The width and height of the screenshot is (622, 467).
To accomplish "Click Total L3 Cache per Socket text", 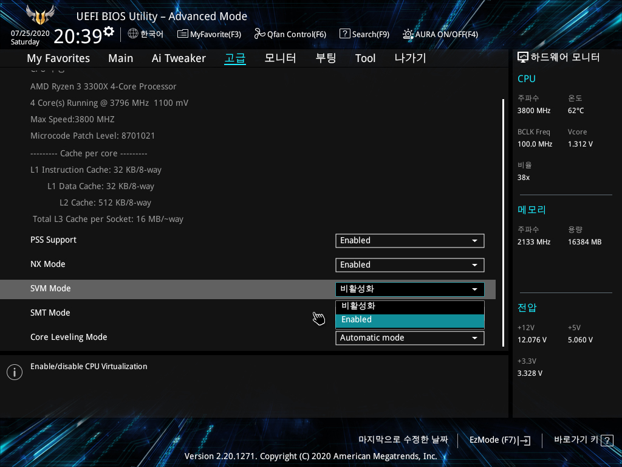I will point(108,219).
